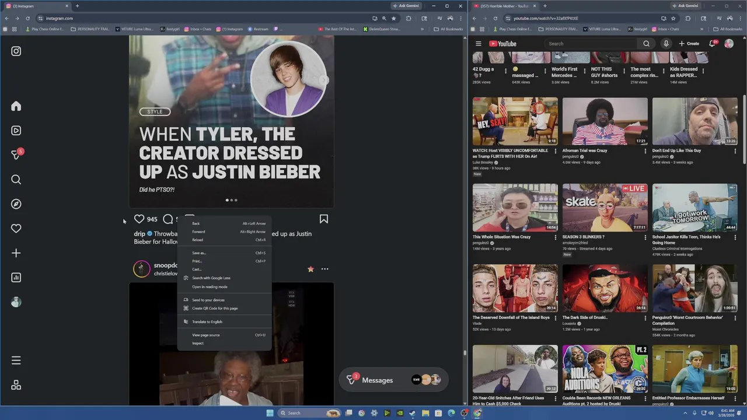Screen dimensions: 747x420
Task: Open YouTube account avatar menu
Action: pyautogui.click(x=729, y=44)
